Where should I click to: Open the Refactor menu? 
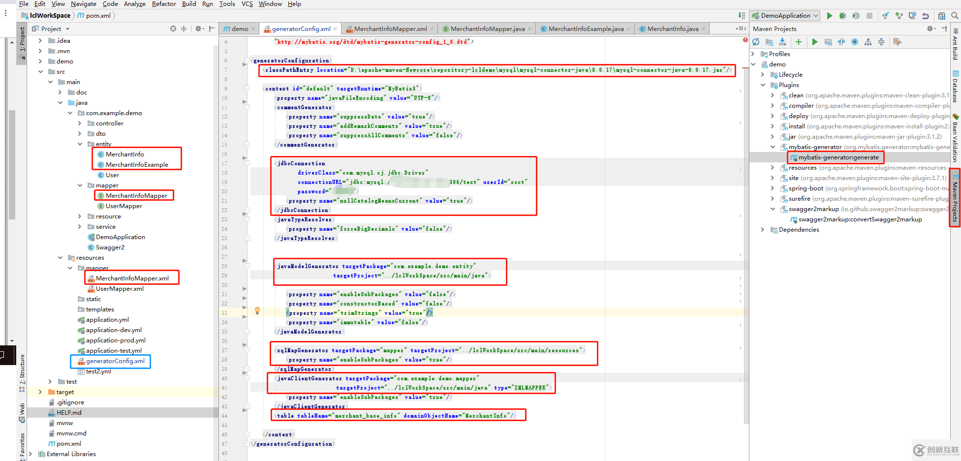[x=164, y=4]
